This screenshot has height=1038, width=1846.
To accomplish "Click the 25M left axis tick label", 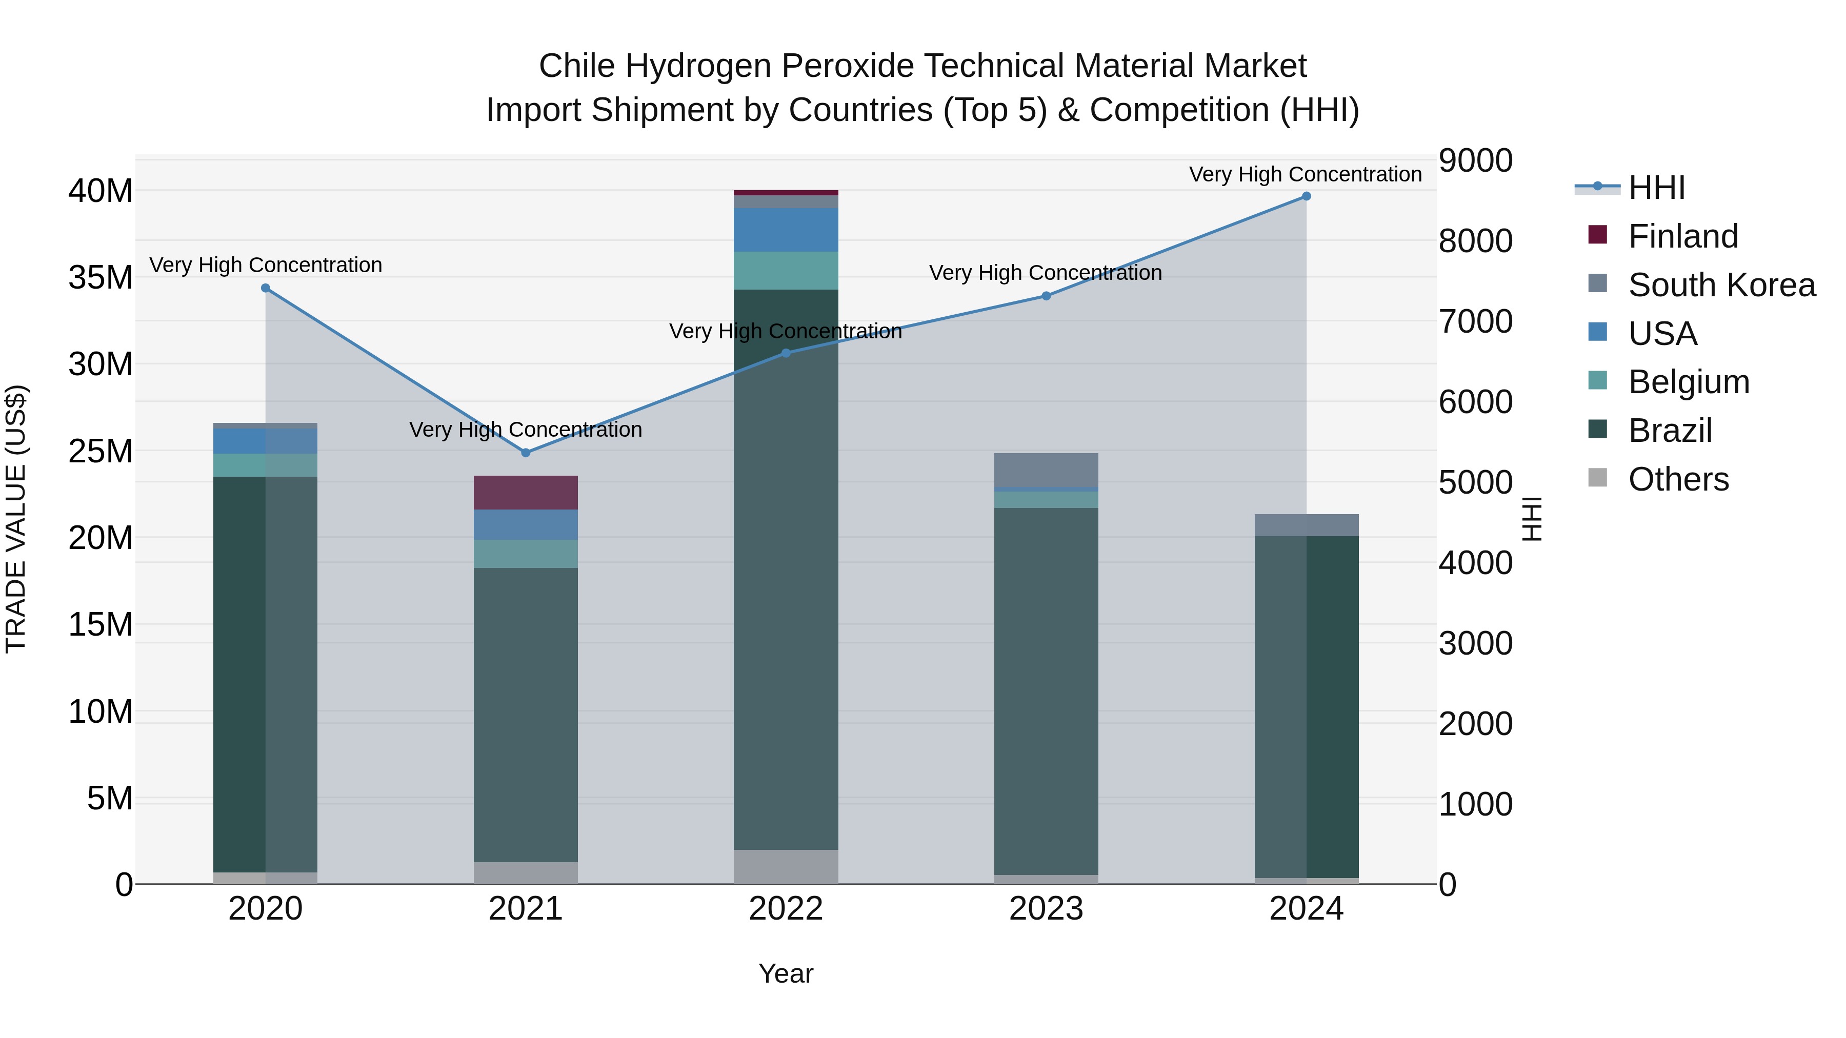I will 101,451.
